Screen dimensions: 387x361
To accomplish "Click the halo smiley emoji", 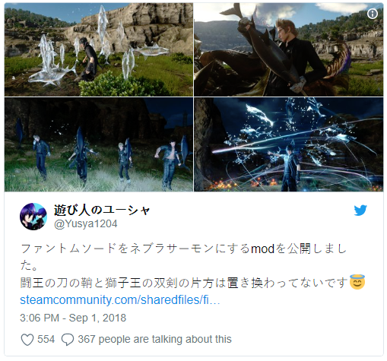I will pos(357,282).
